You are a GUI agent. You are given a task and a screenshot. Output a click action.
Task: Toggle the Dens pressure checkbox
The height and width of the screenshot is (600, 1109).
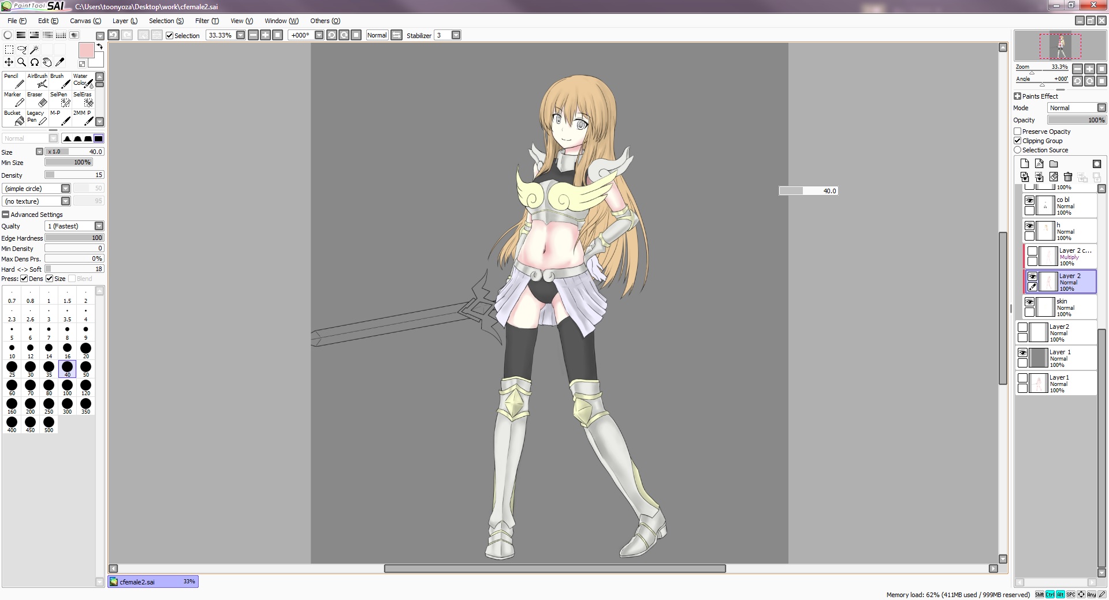tap(24, 279)
